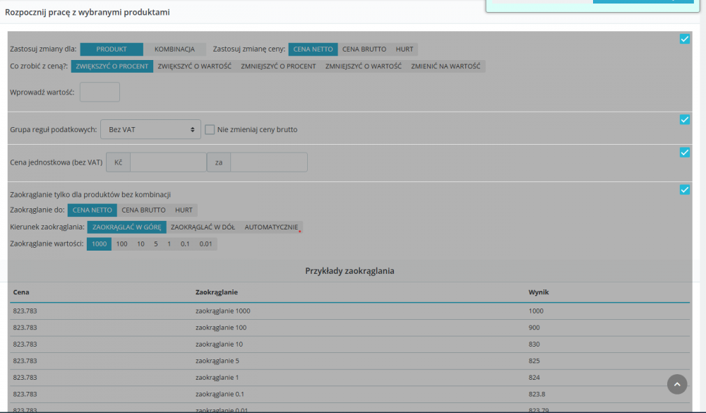The image size is (706, 413).
Task: Choose rounding value 100
Action: point(121,244)
